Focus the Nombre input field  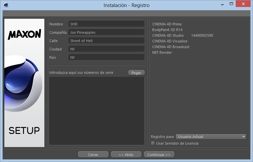pos(106,24)
